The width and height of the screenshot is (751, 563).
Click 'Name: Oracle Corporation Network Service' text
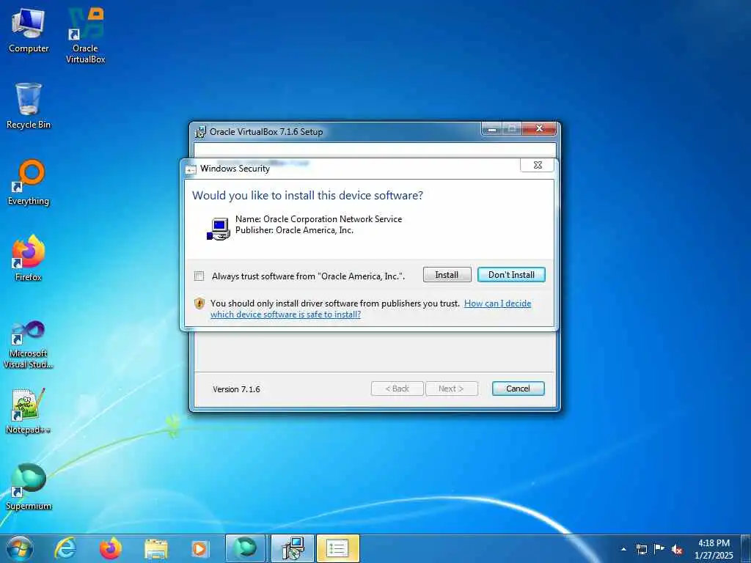(318, 218)
